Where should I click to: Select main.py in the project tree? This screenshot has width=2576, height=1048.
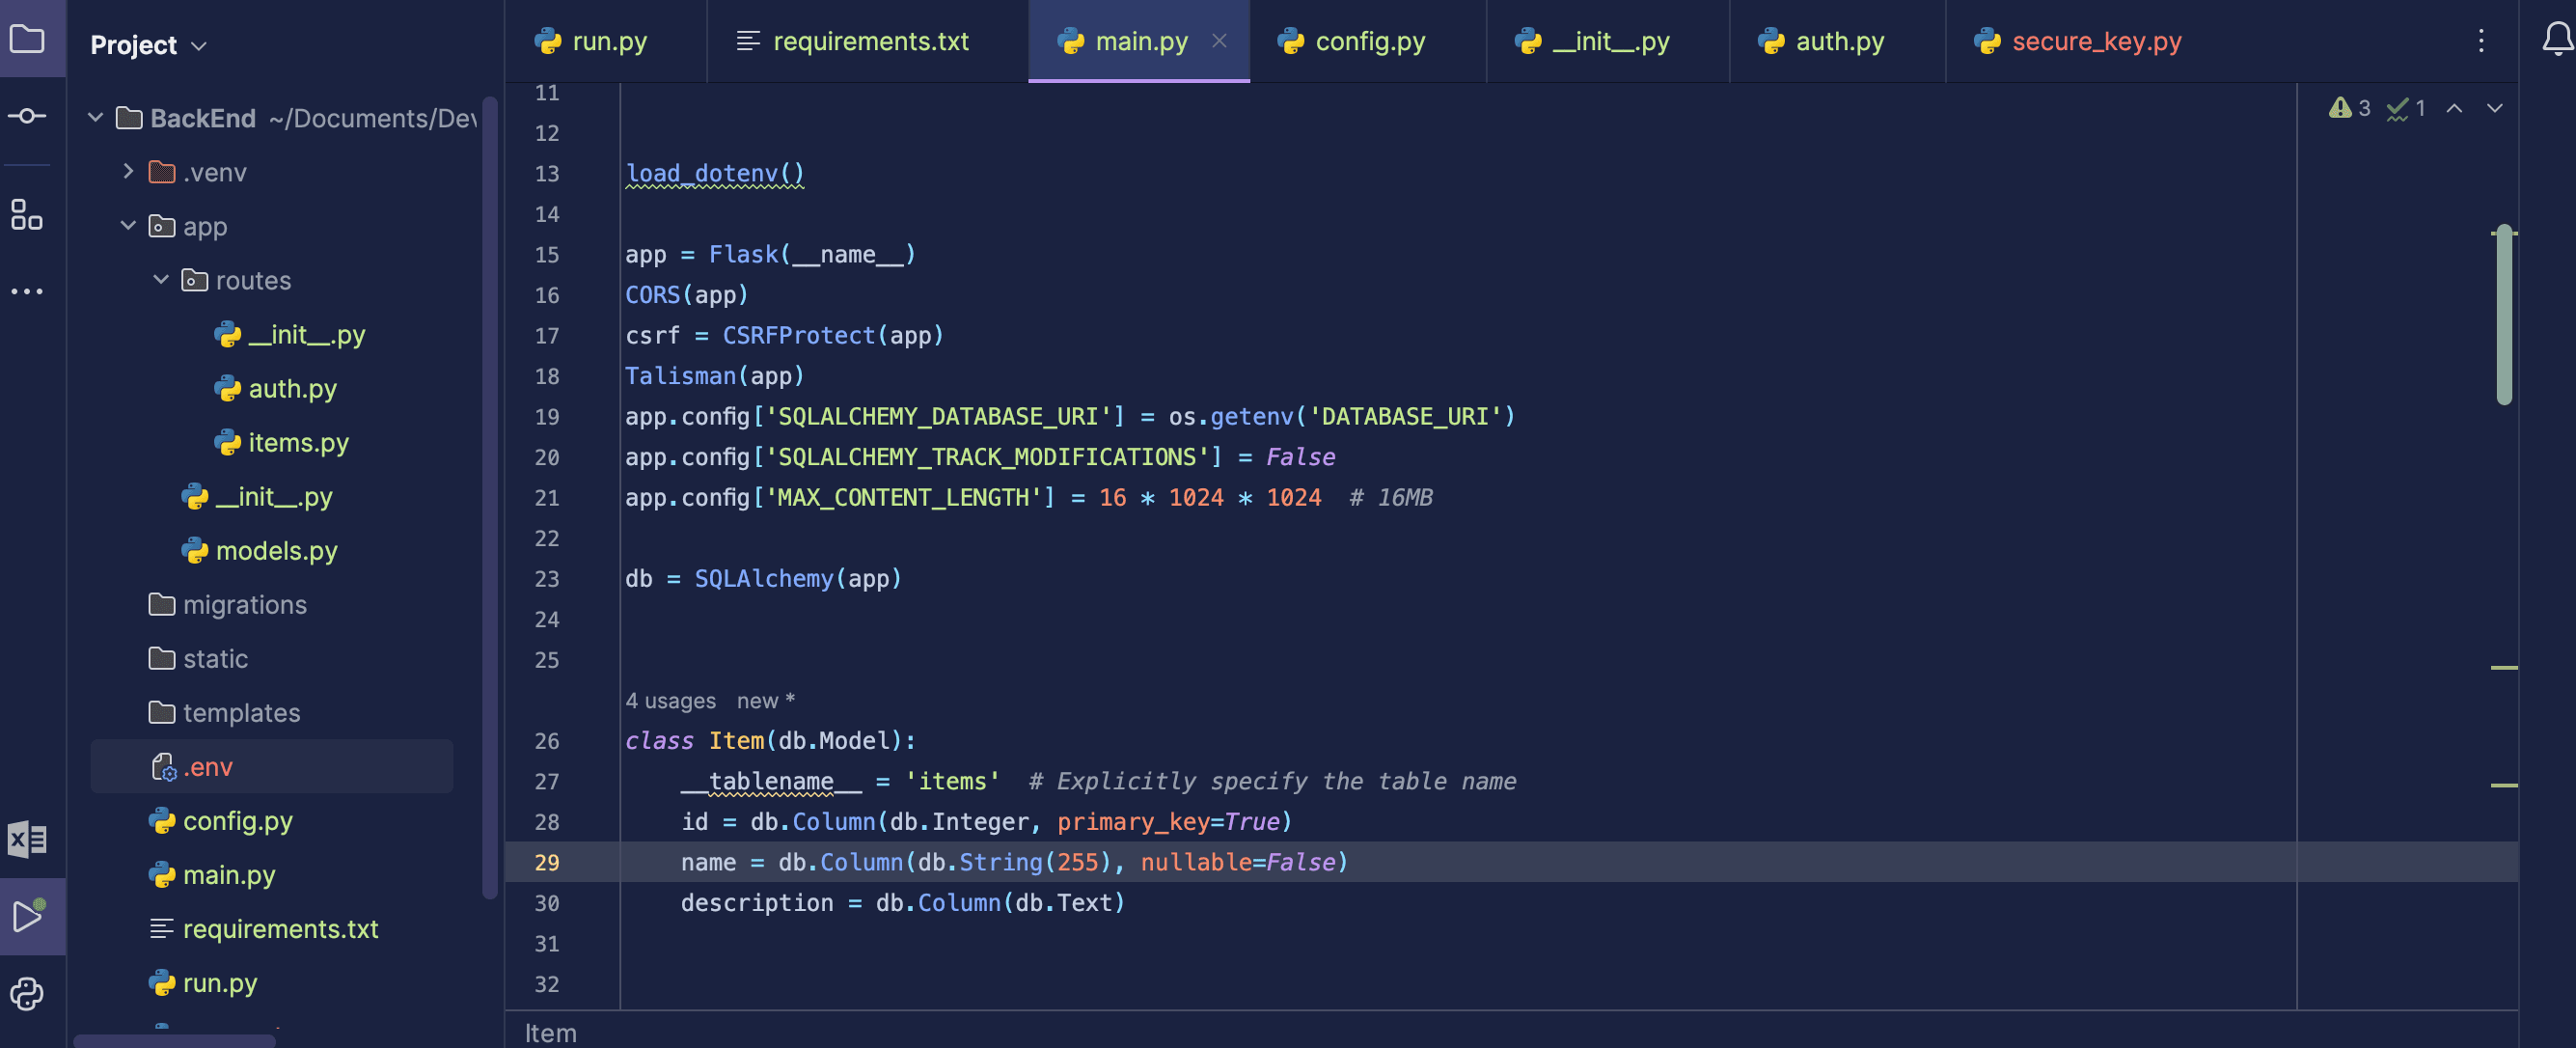point(211,874)
